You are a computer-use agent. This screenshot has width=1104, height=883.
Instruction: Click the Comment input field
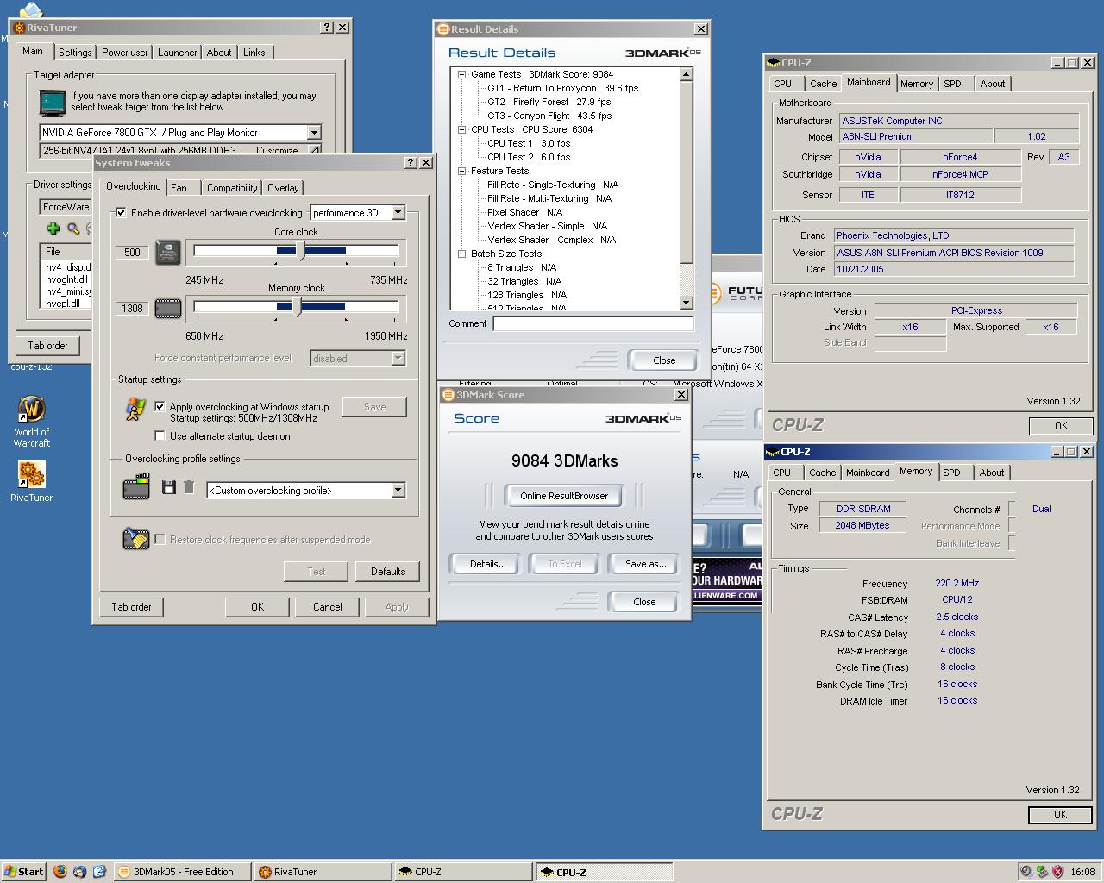click(x=593, y=324)
